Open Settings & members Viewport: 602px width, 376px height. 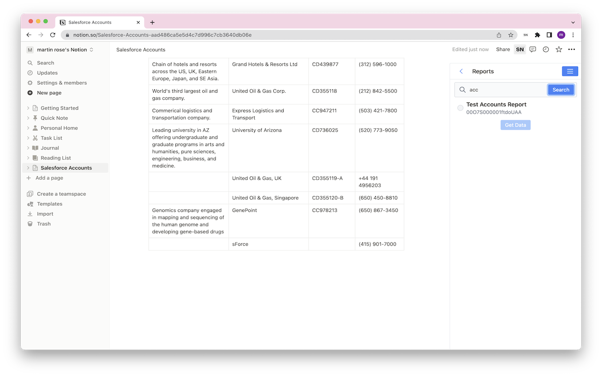(x=62, y=82)
